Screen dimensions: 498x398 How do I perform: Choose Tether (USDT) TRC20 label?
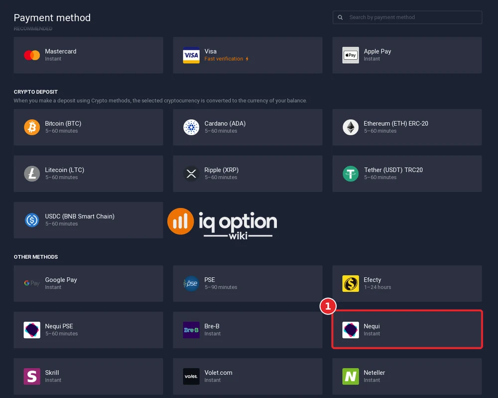[393, 170]
